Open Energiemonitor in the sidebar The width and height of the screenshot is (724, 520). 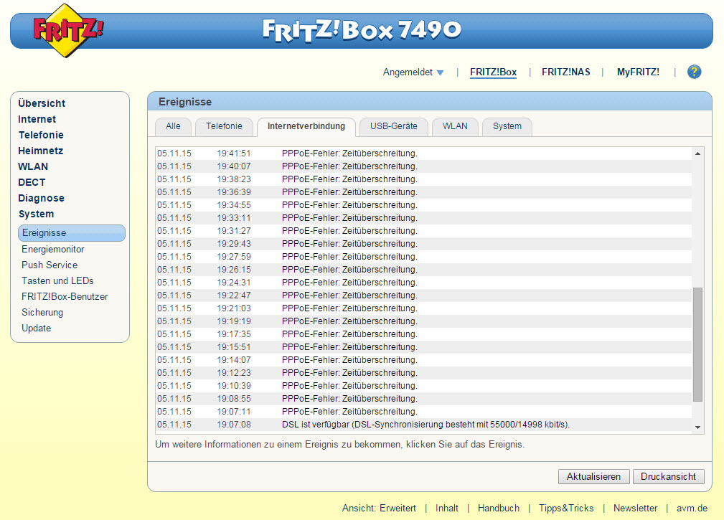[53, 249]
